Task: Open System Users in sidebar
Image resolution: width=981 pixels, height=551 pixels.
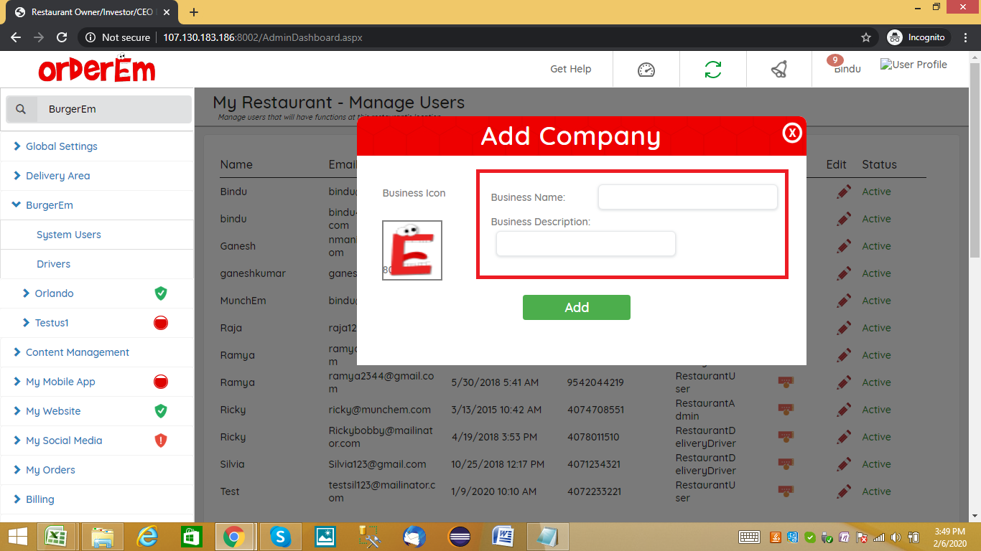Action: (69, 235)
